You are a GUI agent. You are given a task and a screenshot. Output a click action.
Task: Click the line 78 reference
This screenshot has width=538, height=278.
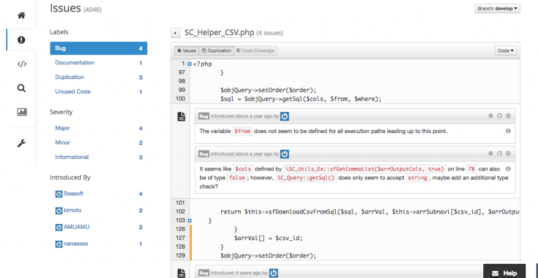click(471, 169)
